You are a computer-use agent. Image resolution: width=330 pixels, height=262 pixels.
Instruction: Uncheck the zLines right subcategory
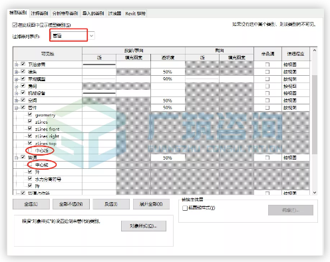30,136
